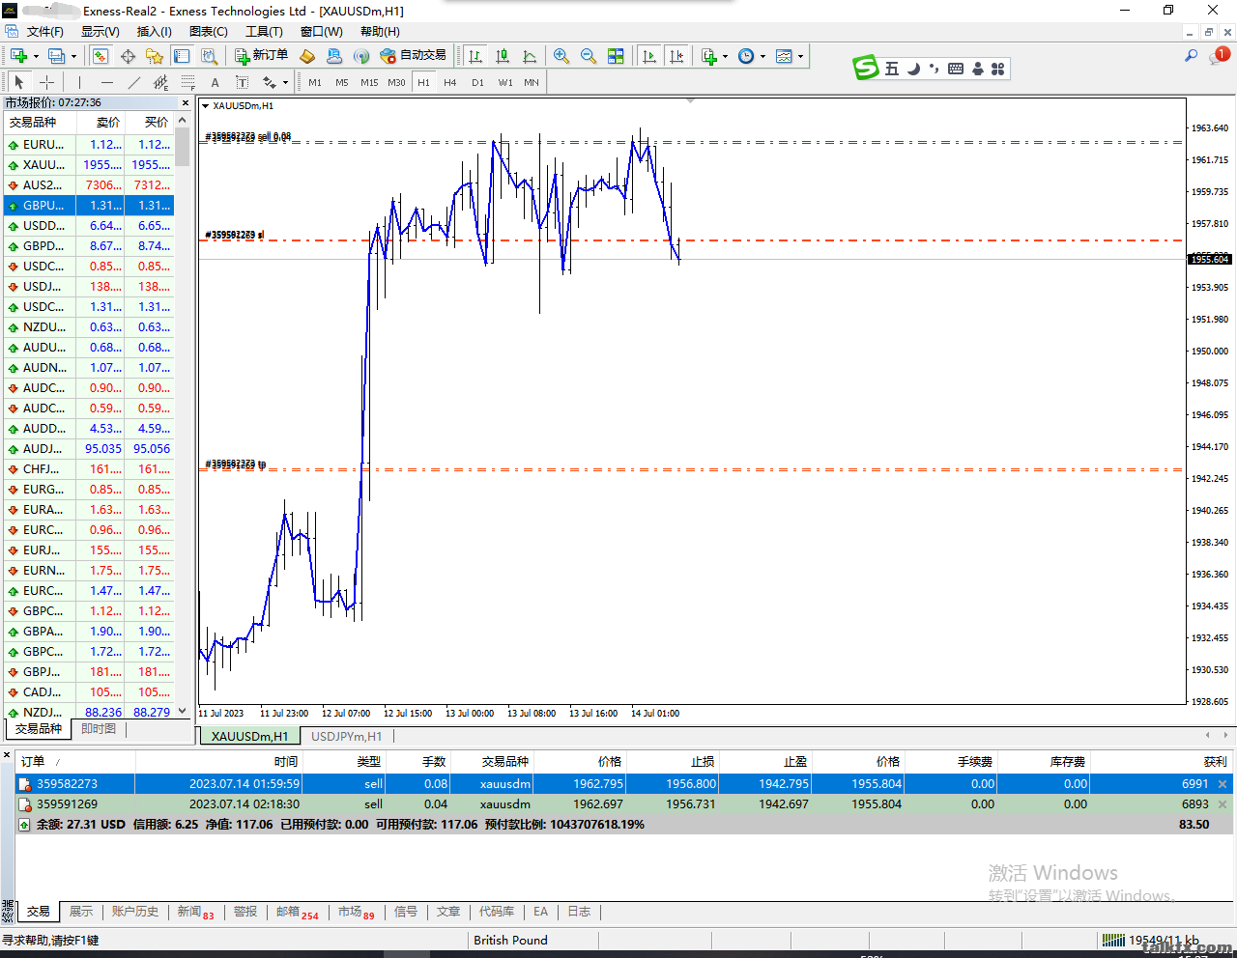Open the 即时图 tab in Market Watch
1237x958 pixels.
(99, 729)
